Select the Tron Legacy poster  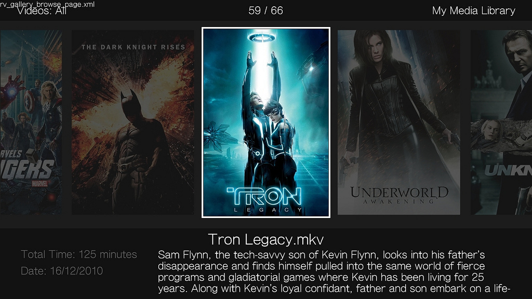pos(265,123)
